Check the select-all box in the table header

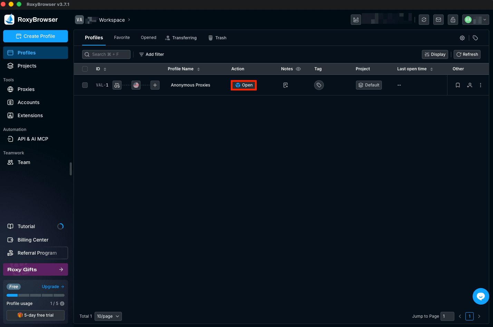[x=85, y=69]
